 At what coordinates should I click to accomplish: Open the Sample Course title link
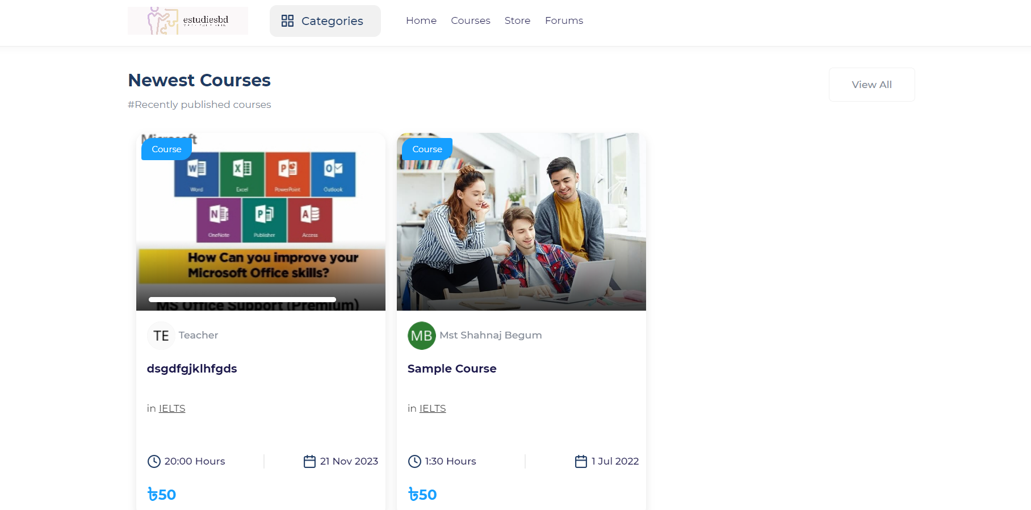[452, 369]
